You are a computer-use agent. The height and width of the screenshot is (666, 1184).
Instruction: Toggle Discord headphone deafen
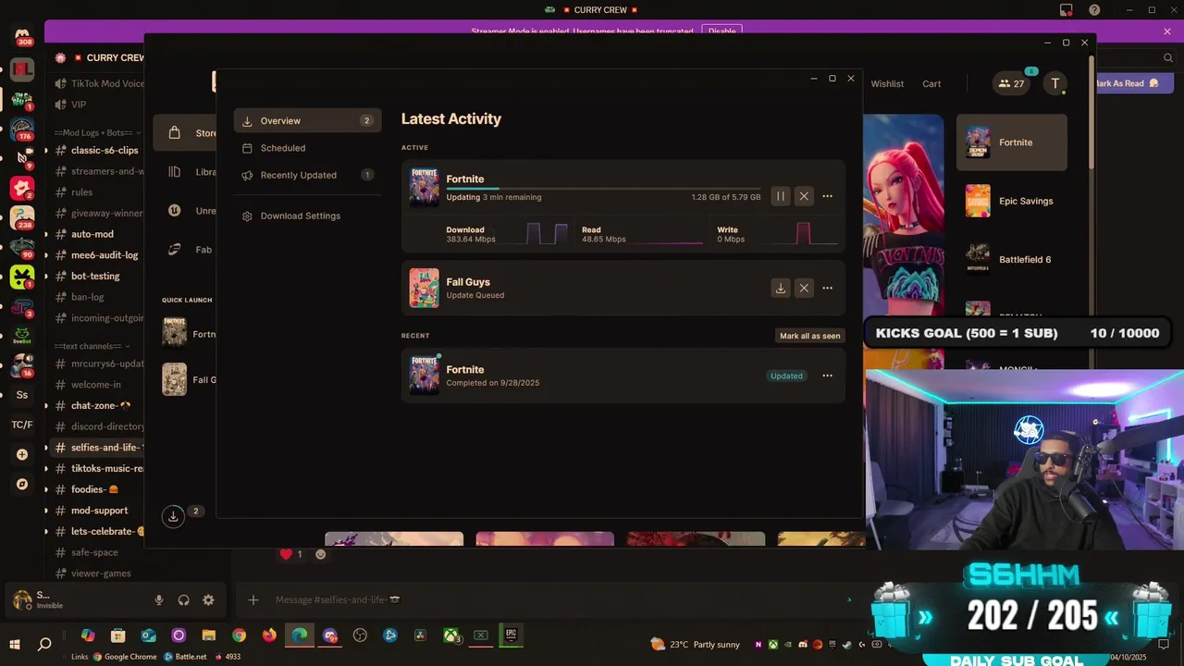[x=183, y=600]
